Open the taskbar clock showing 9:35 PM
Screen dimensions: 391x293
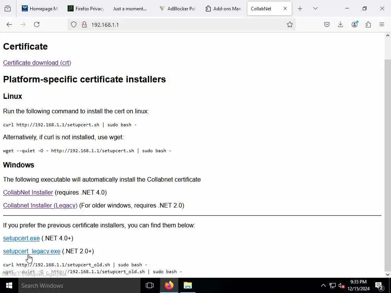point(358,285)
